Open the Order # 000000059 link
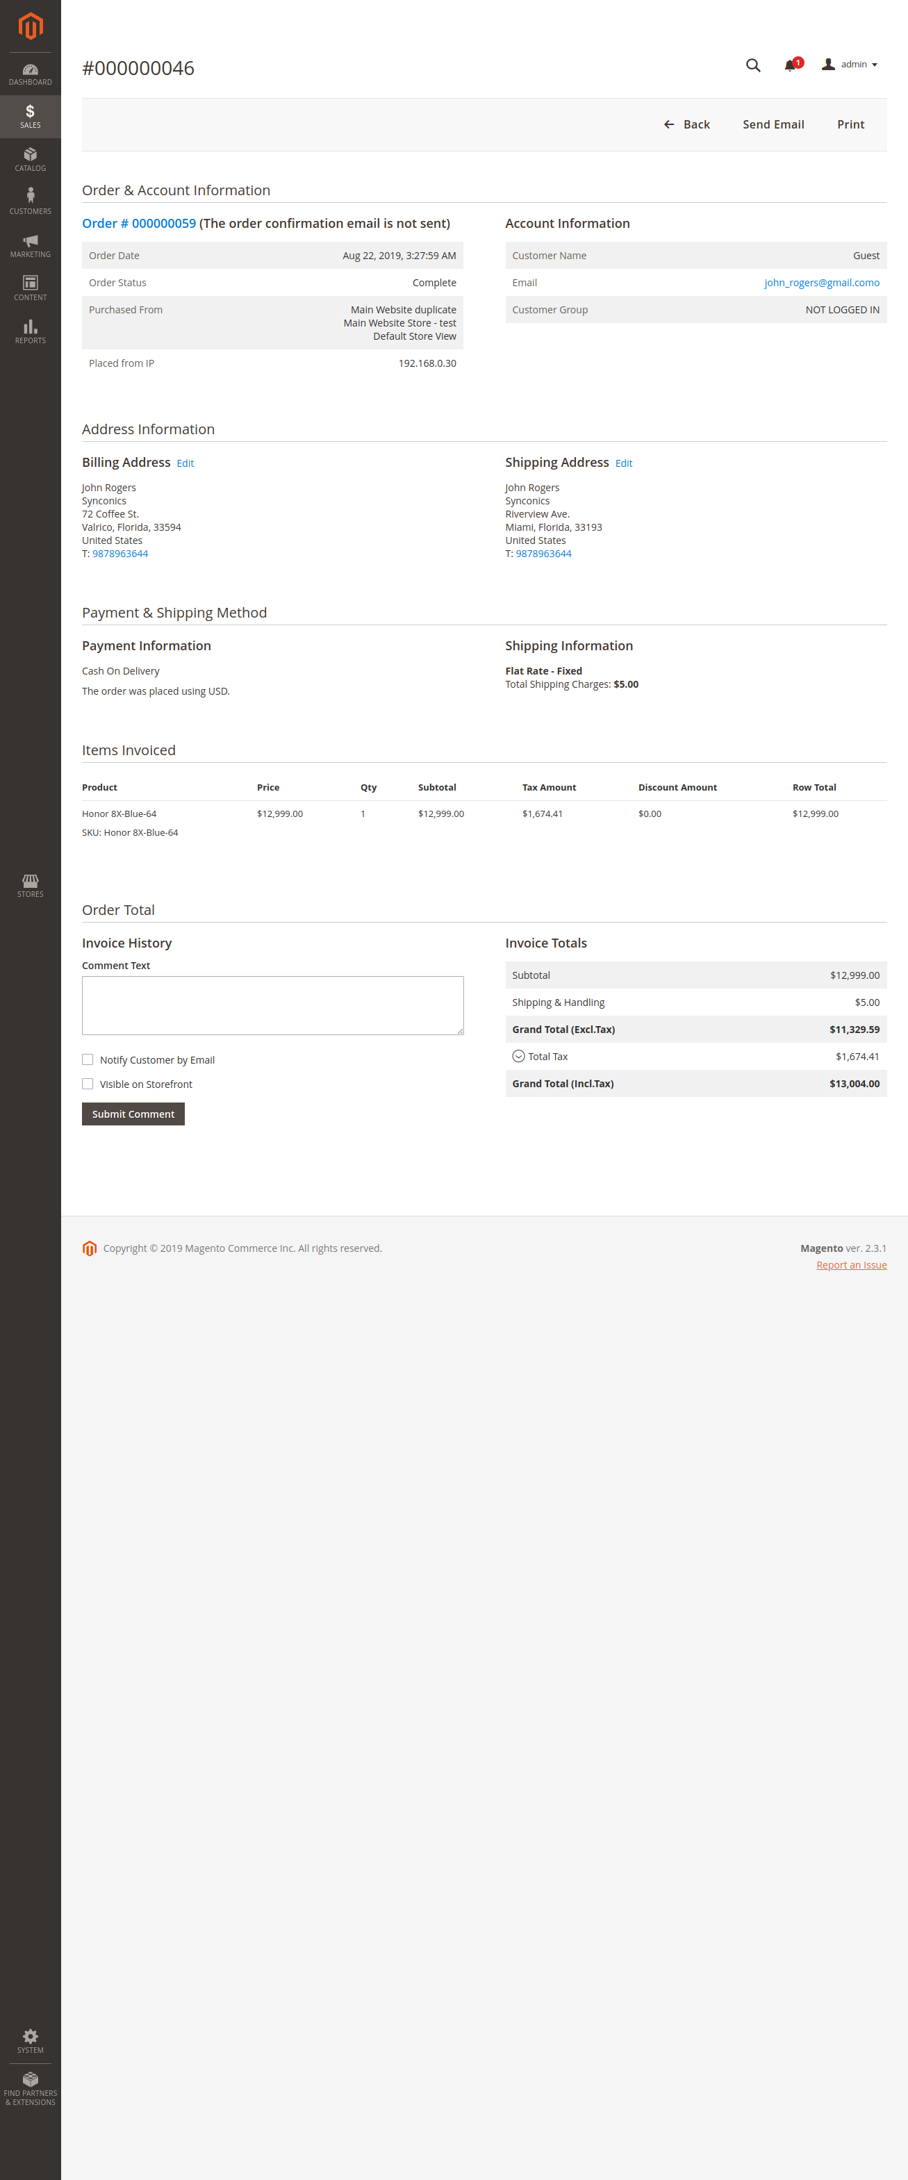 (x=139, y=224)
